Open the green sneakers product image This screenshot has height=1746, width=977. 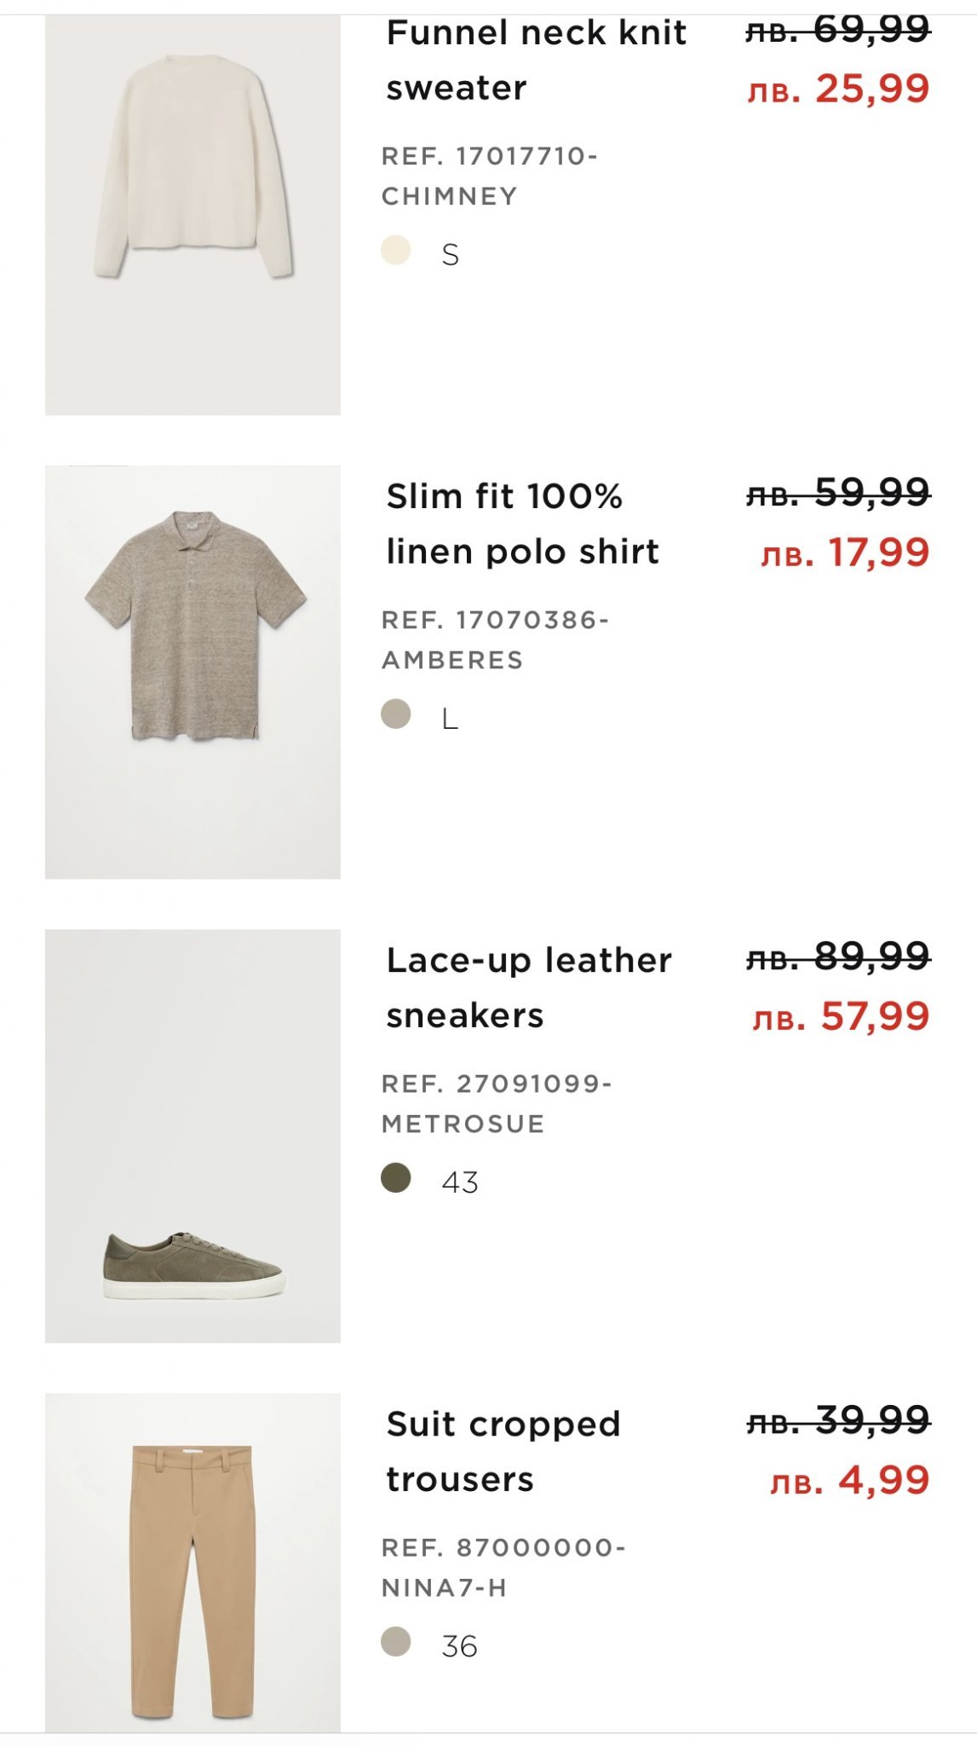[193, 1136]
